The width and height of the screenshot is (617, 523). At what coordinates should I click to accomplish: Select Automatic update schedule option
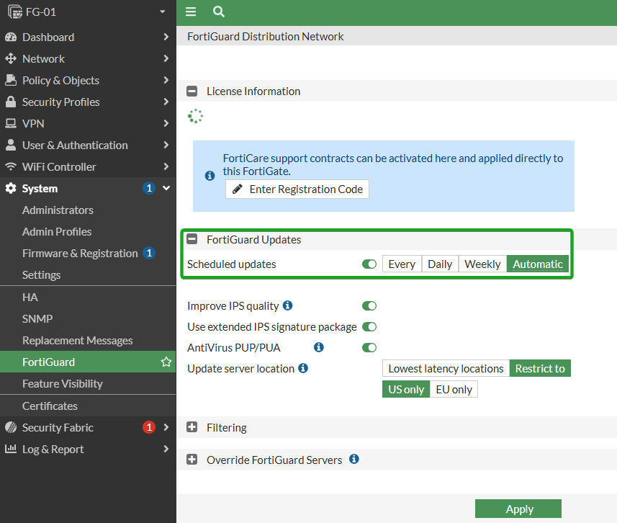[538, 264]
